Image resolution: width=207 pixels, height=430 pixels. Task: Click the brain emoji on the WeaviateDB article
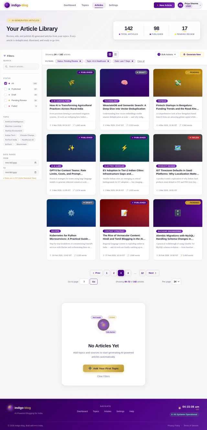[124, 83]
